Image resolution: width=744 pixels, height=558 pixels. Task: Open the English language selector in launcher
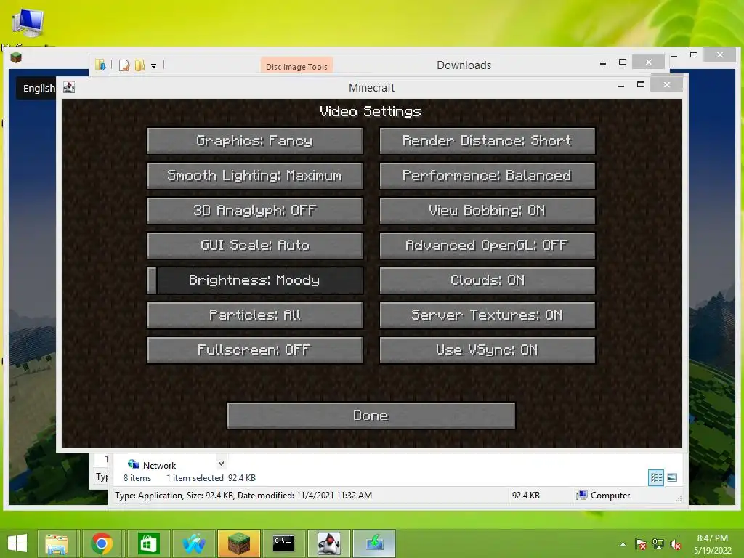click(37, 88)
